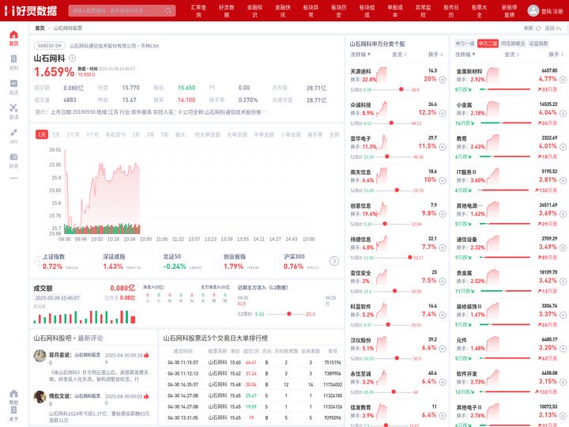Image resolution: width=569 pixels, height=427 pixels.
Task: Like 傅彪文 comment thumbs-up icon
Action: tap(146, 396)
